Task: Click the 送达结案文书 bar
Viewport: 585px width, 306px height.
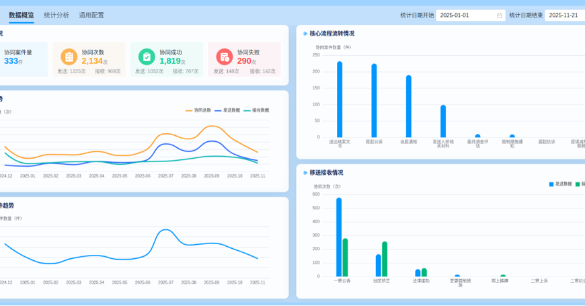Action: [x=340, y=100]
